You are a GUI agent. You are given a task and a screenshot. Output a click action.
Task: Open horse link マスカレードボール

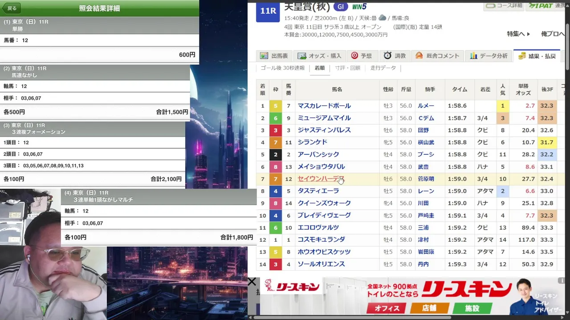point(324,106)
